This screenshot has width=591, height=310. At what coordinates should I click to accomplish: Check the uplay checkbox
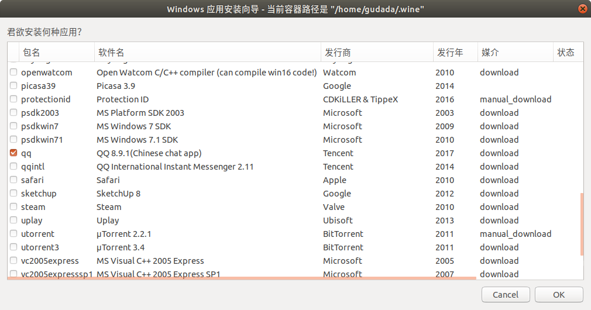tap(13, 220)
